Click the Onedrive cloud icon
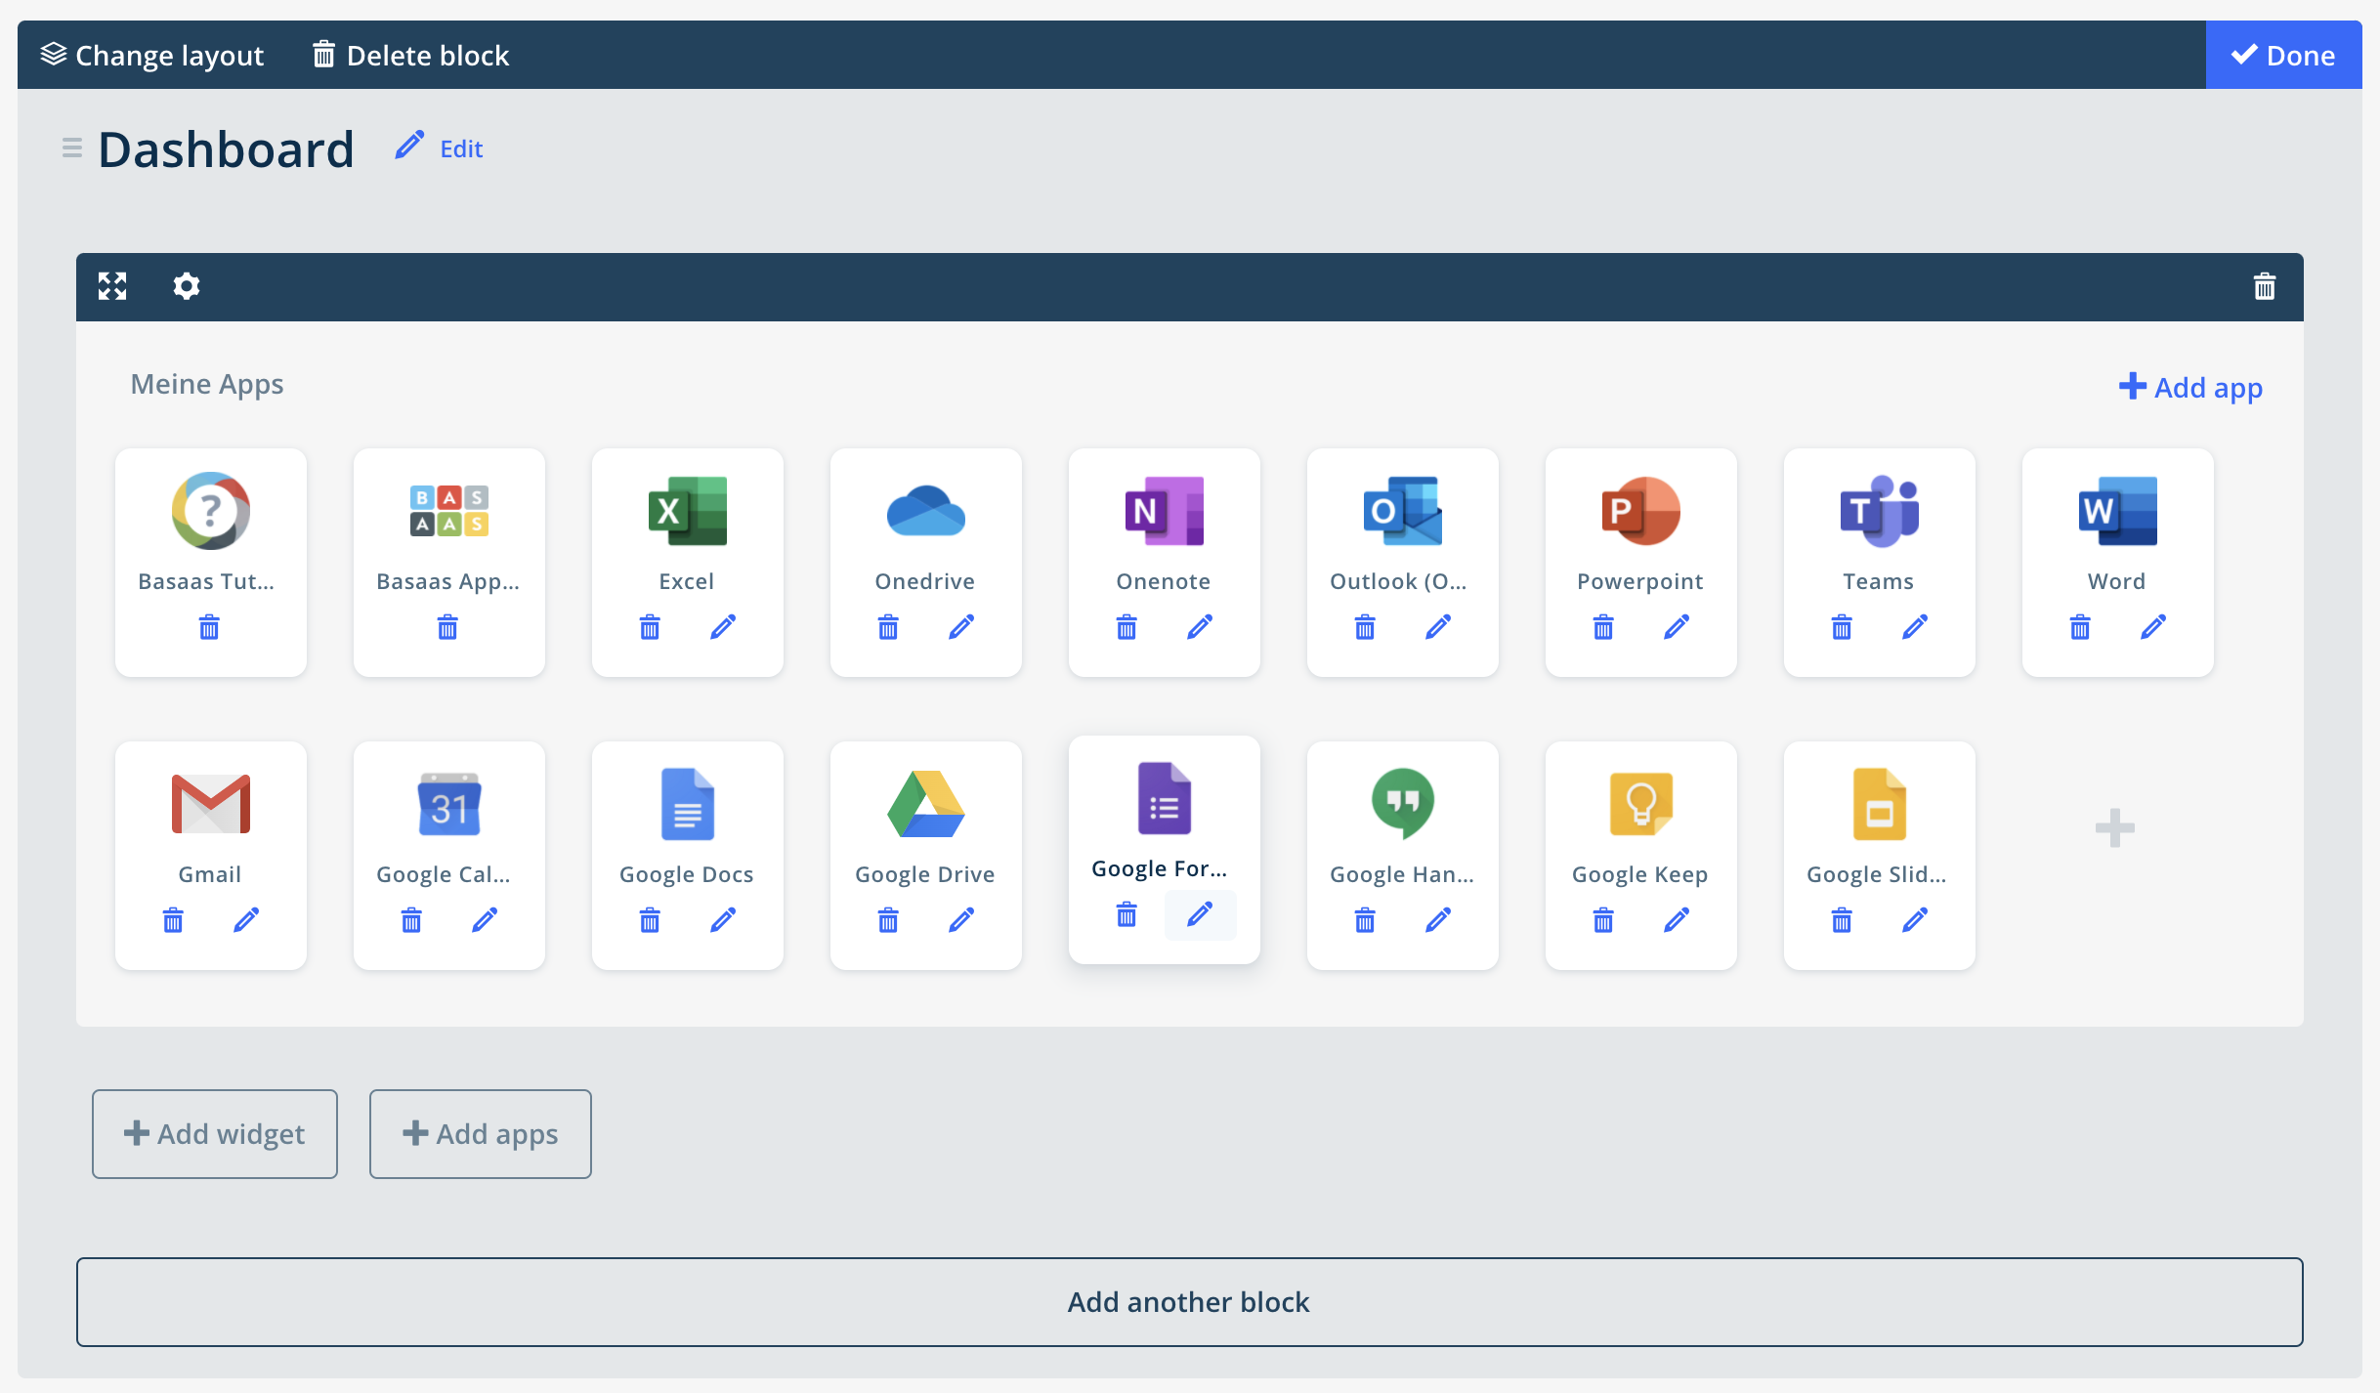Image resolution: width=2380 pixels, height=1393 pixels. pyautogui.click(x=926, y=511)
